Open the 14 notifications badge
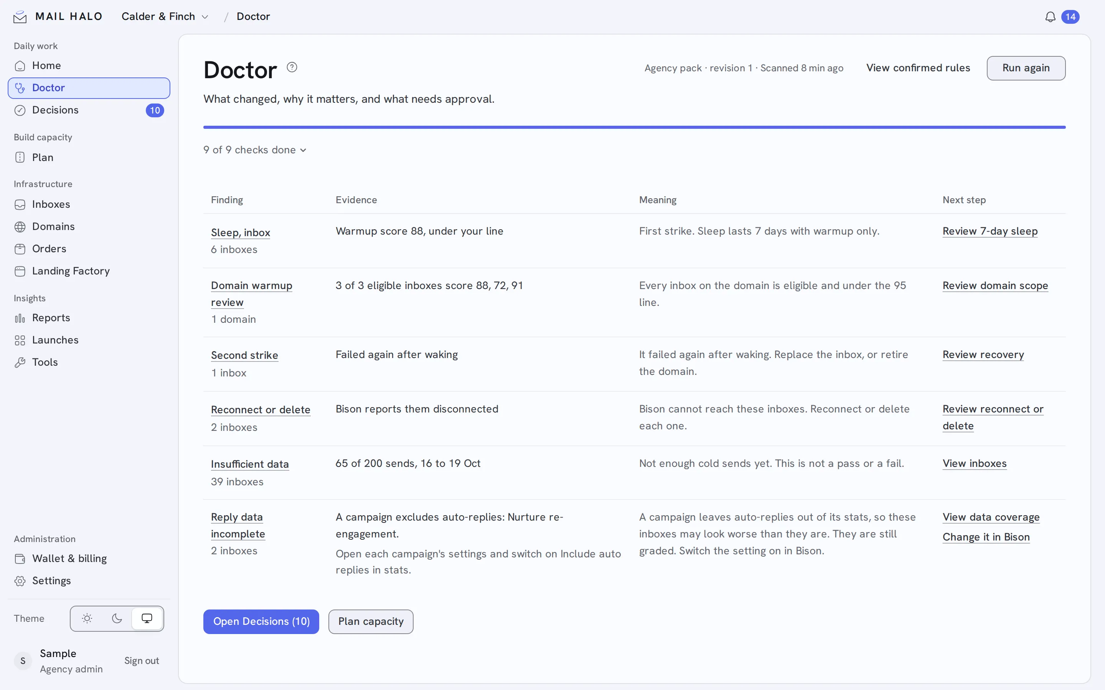Screen dimensions: 1105x690 click(x=1070, y=17)
